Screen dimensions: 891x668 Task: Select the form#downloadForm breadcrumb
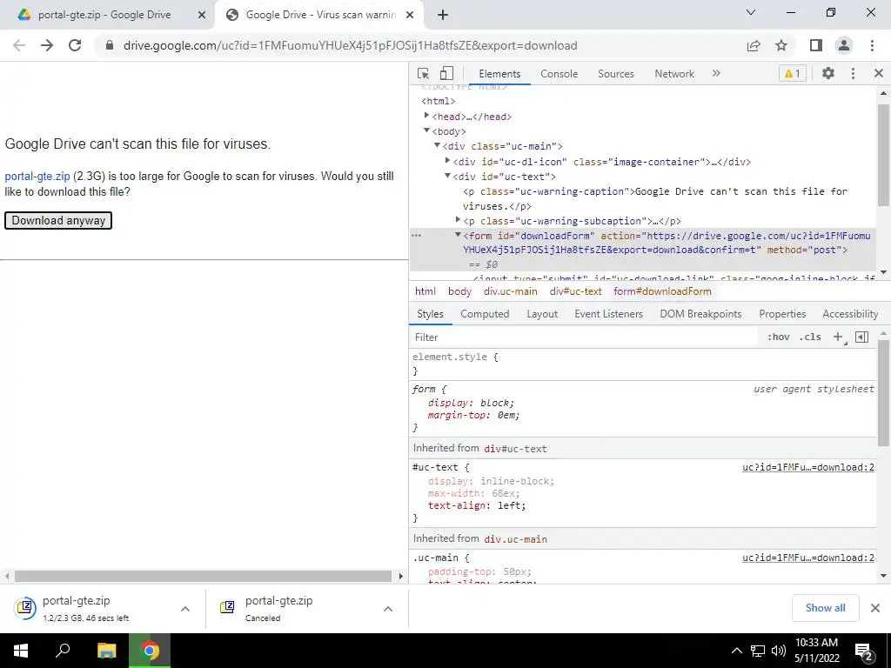tap(662, 291)
